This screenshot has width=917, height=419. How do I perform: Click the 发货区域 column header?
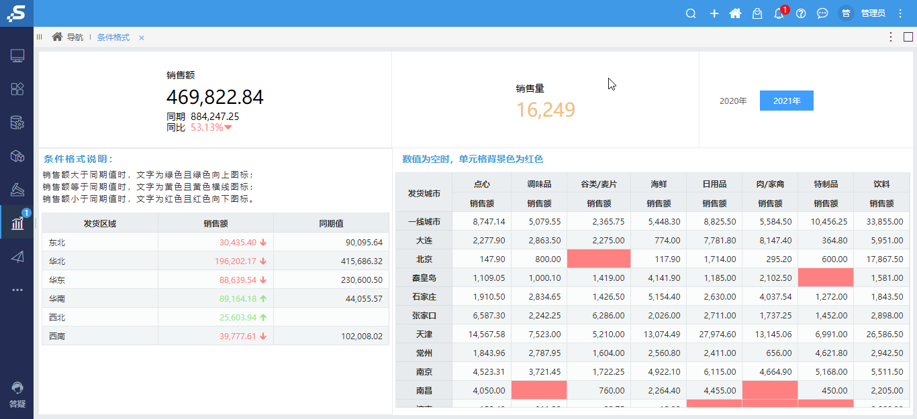[x=100, y=223]
